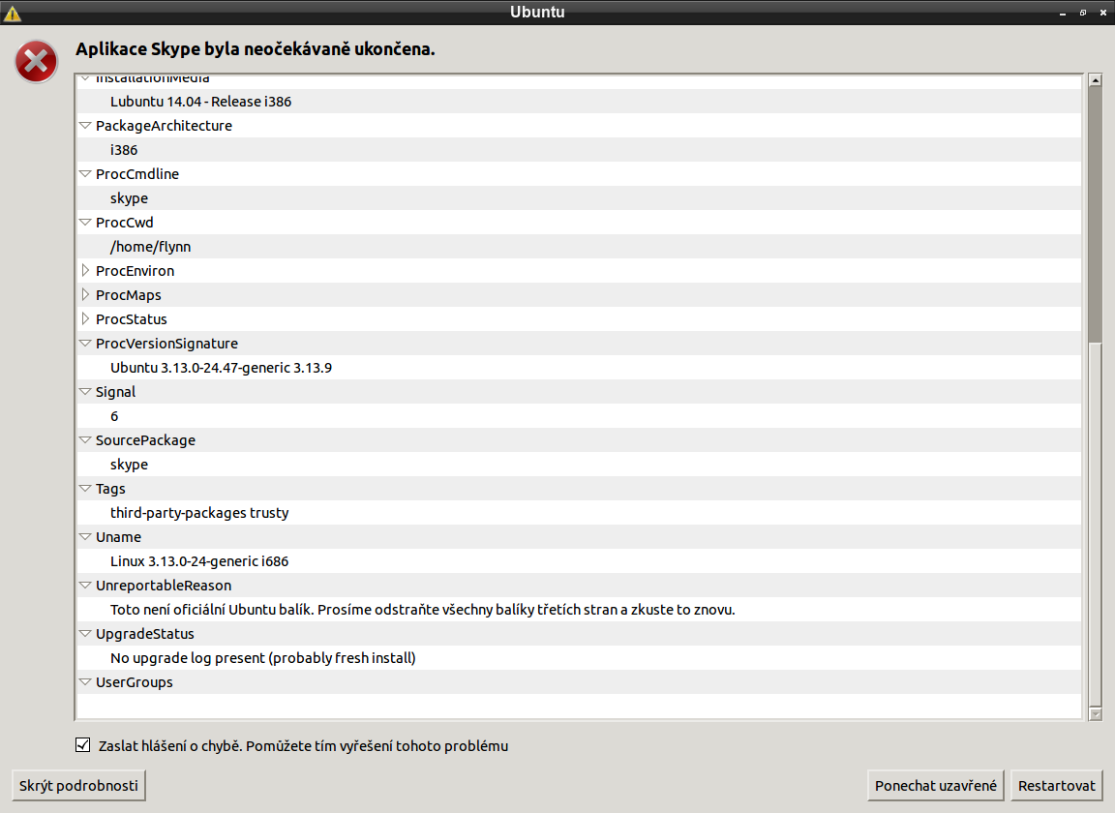Select 'Ubuntu 3.13.0-24.47-generic 3.13.9' row
Image resolution: width=1115 pixels, height=813 pixels.
click(x=579, y=367)
